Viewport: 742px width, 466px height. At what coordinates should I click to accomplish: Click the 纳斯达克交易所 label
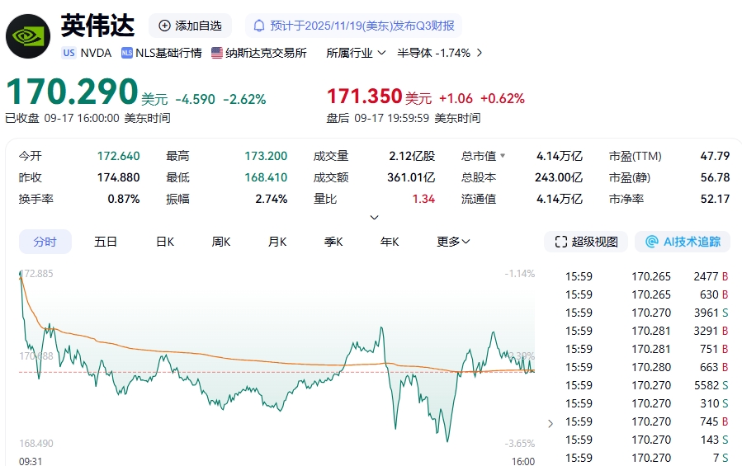(266, 53)
